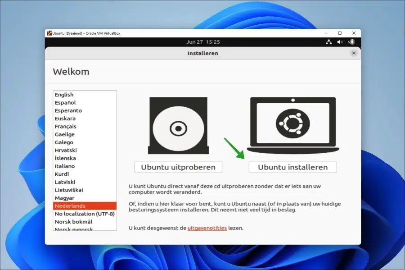Select Gaeilge in the language list
The image size is (405, 270).
[85, 134]
